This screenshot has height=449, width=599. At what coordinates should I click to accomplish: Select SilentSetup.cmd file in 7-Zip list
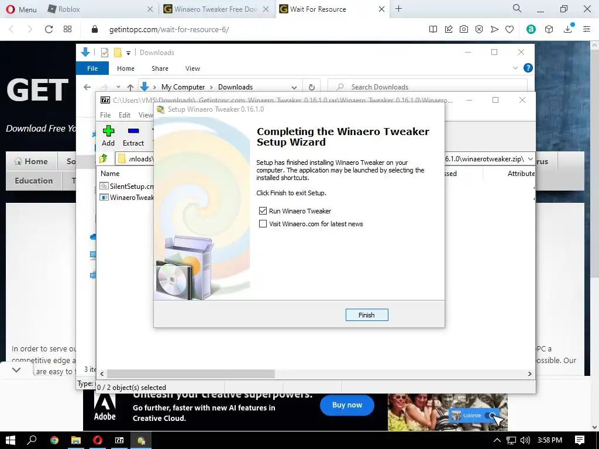click(x=126, y=186)
